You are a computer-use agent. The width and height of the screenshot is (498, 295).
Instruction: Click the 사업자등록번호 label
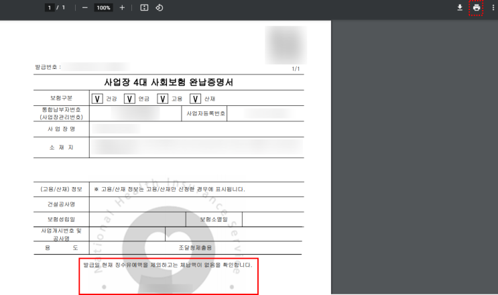pyautogui.click(x=206, y=113)
